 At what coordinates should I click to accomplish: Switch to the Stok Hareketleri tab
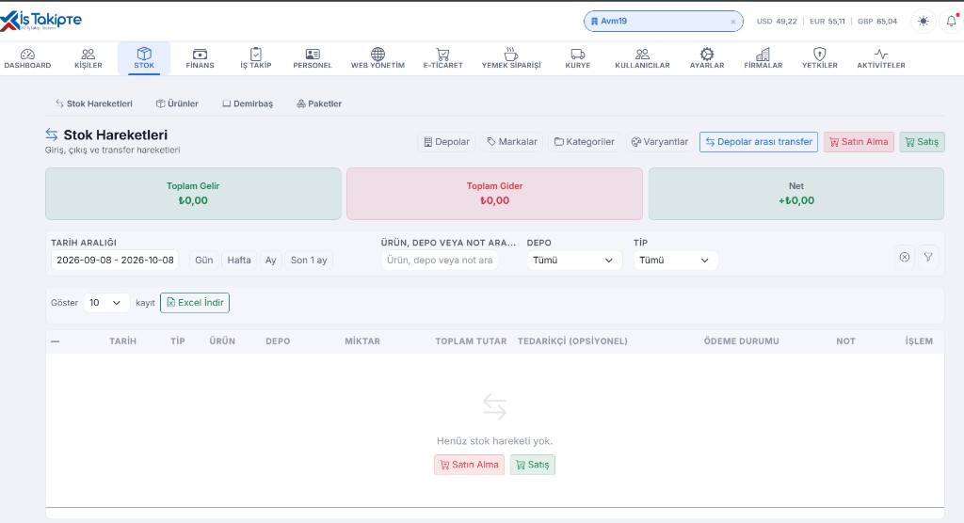tap(94, 103)
